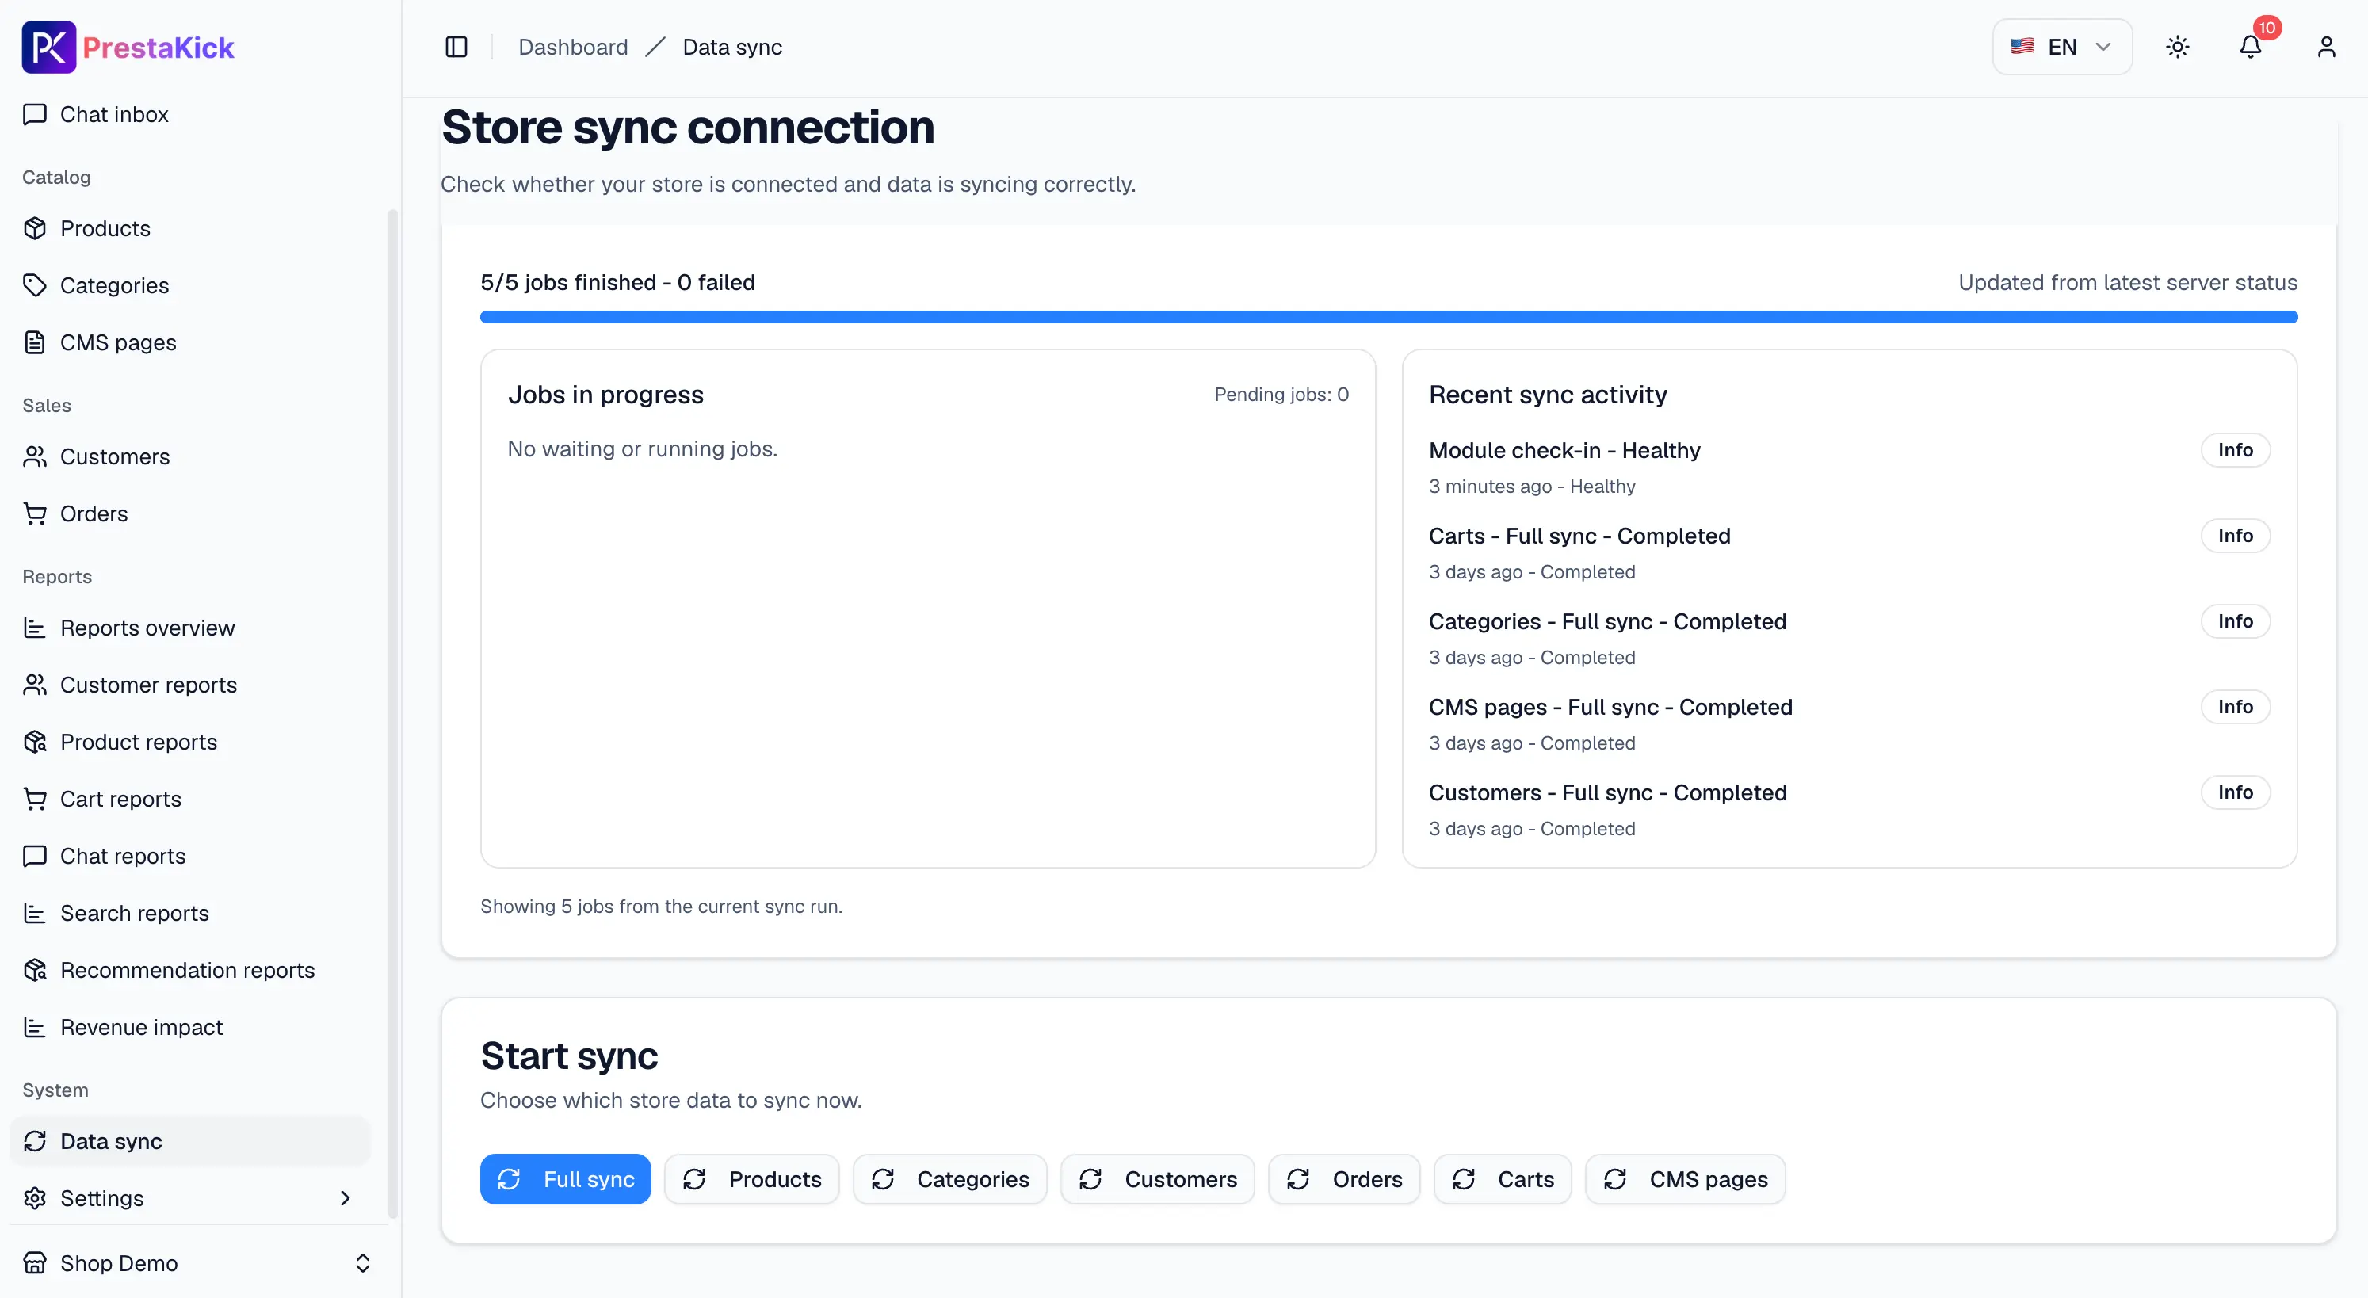Click the sidebar vertical scrollbar
This screenshot has width=2368, height=1298.
pos(393,712)
